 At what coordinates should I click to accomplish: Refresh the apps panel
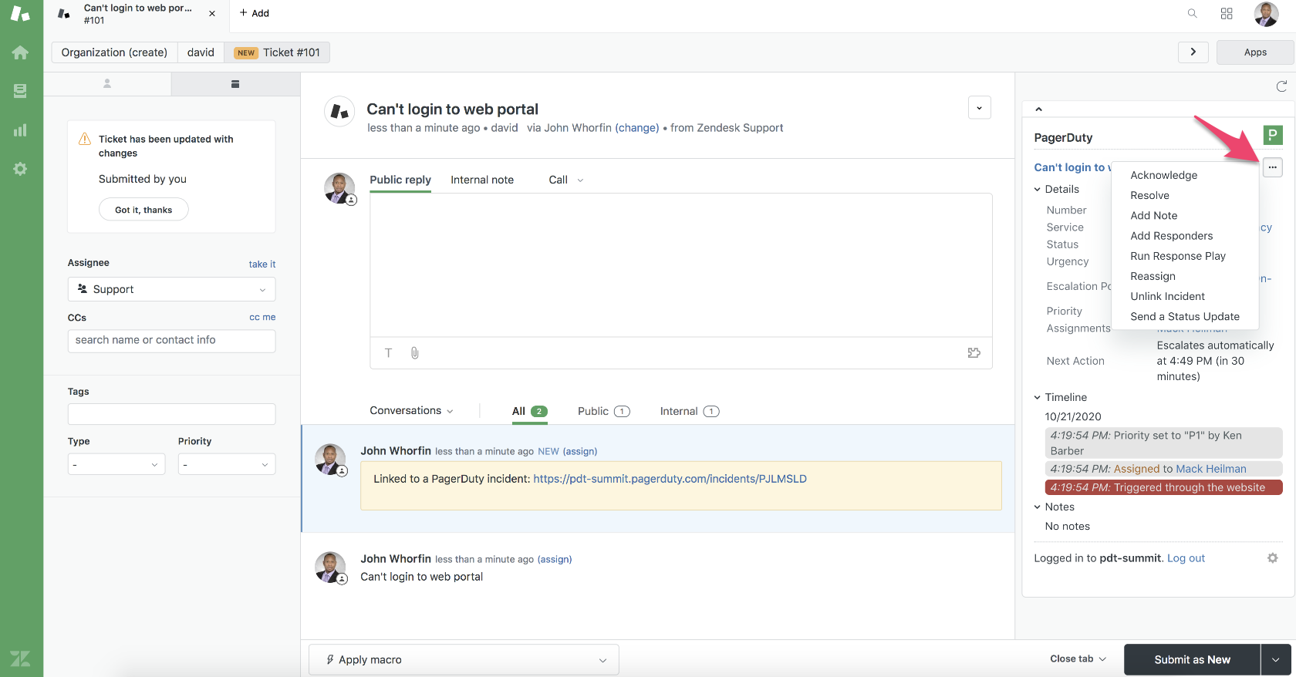click(1281, 86)
